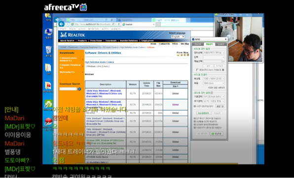Viewport: 294px width, 178px height.
Task: Expand Multimedia ICs sidebar item
Action: pyautogui.click(x=71, y=72)
